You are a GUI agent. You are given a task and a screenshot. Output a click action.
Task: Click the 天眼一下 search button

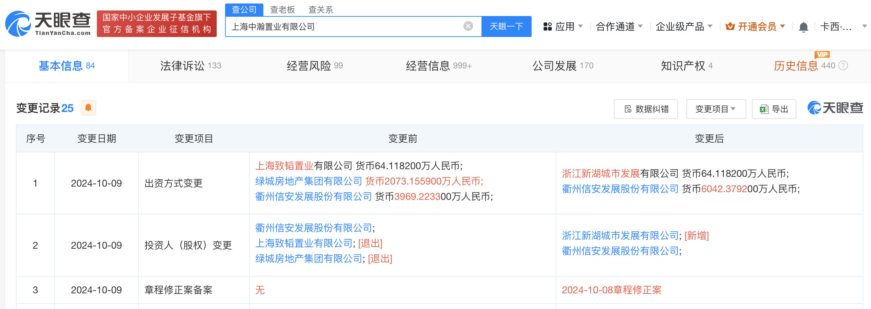pos(506,27)
